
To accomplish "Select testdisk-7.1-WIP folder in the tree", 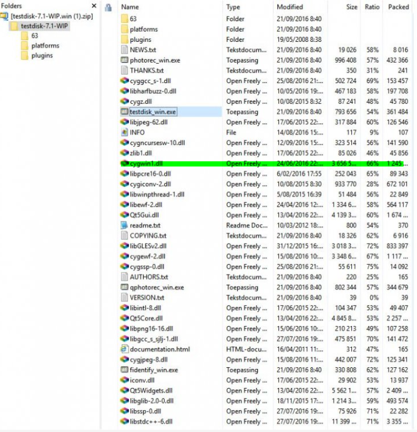I will [44, 26].
